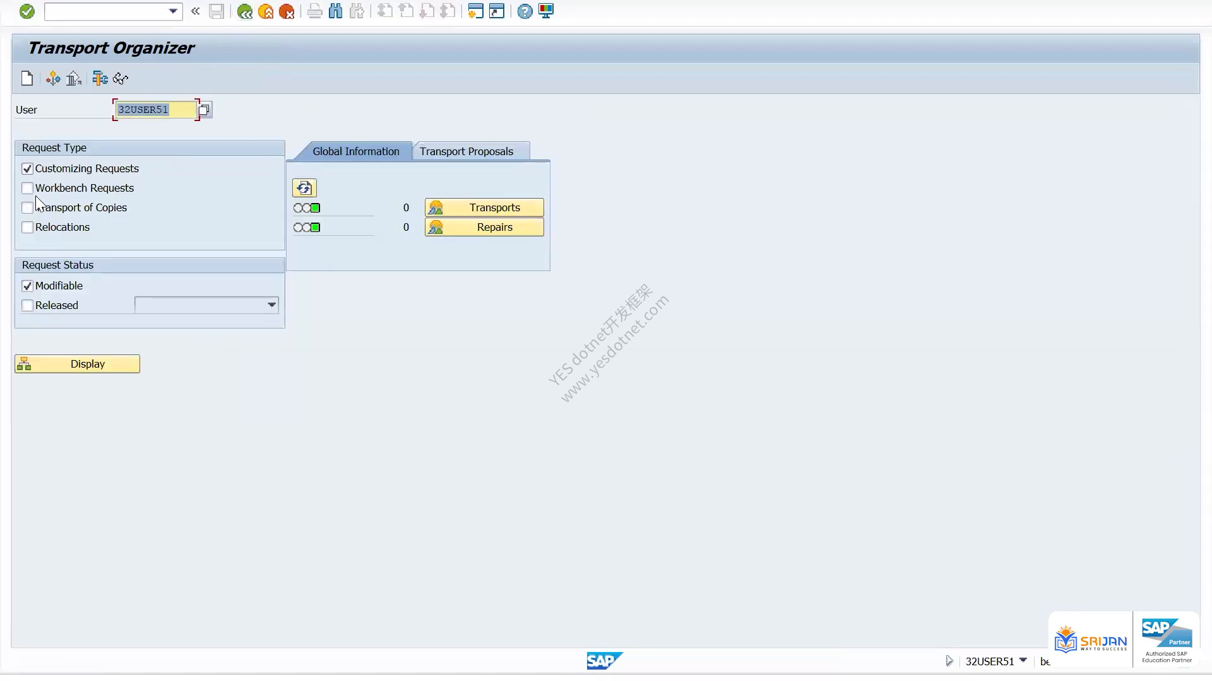Open Help via question mark icon

(x=525, y=11)
